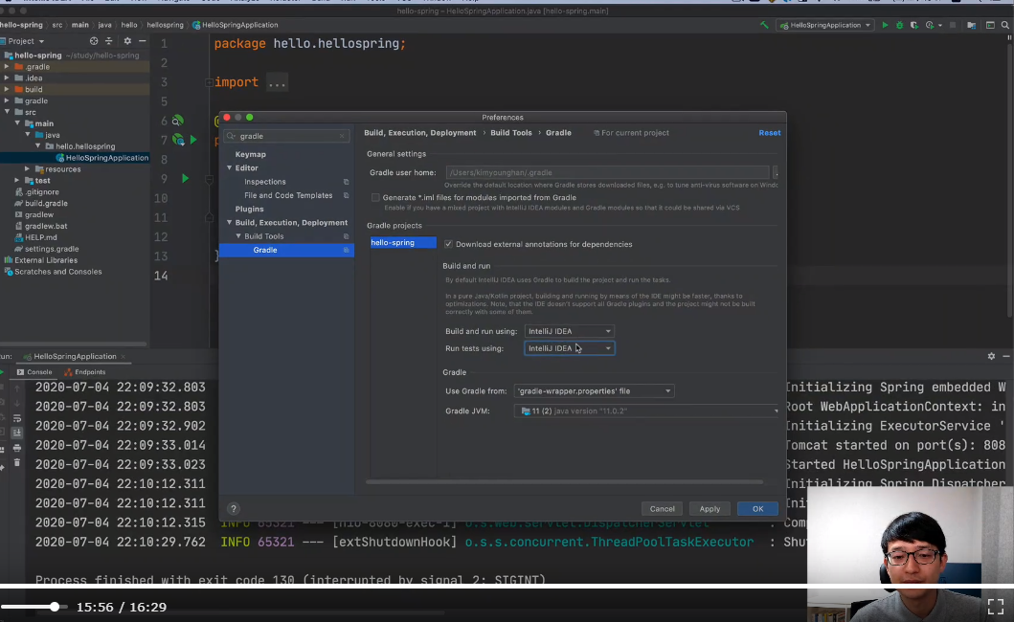
Task: Click gutter run icon on line 9
Action: coord(185,178)
